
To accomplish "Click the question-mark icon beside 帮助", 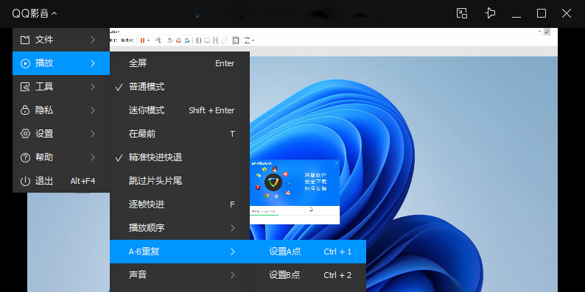I will point(25,157).
